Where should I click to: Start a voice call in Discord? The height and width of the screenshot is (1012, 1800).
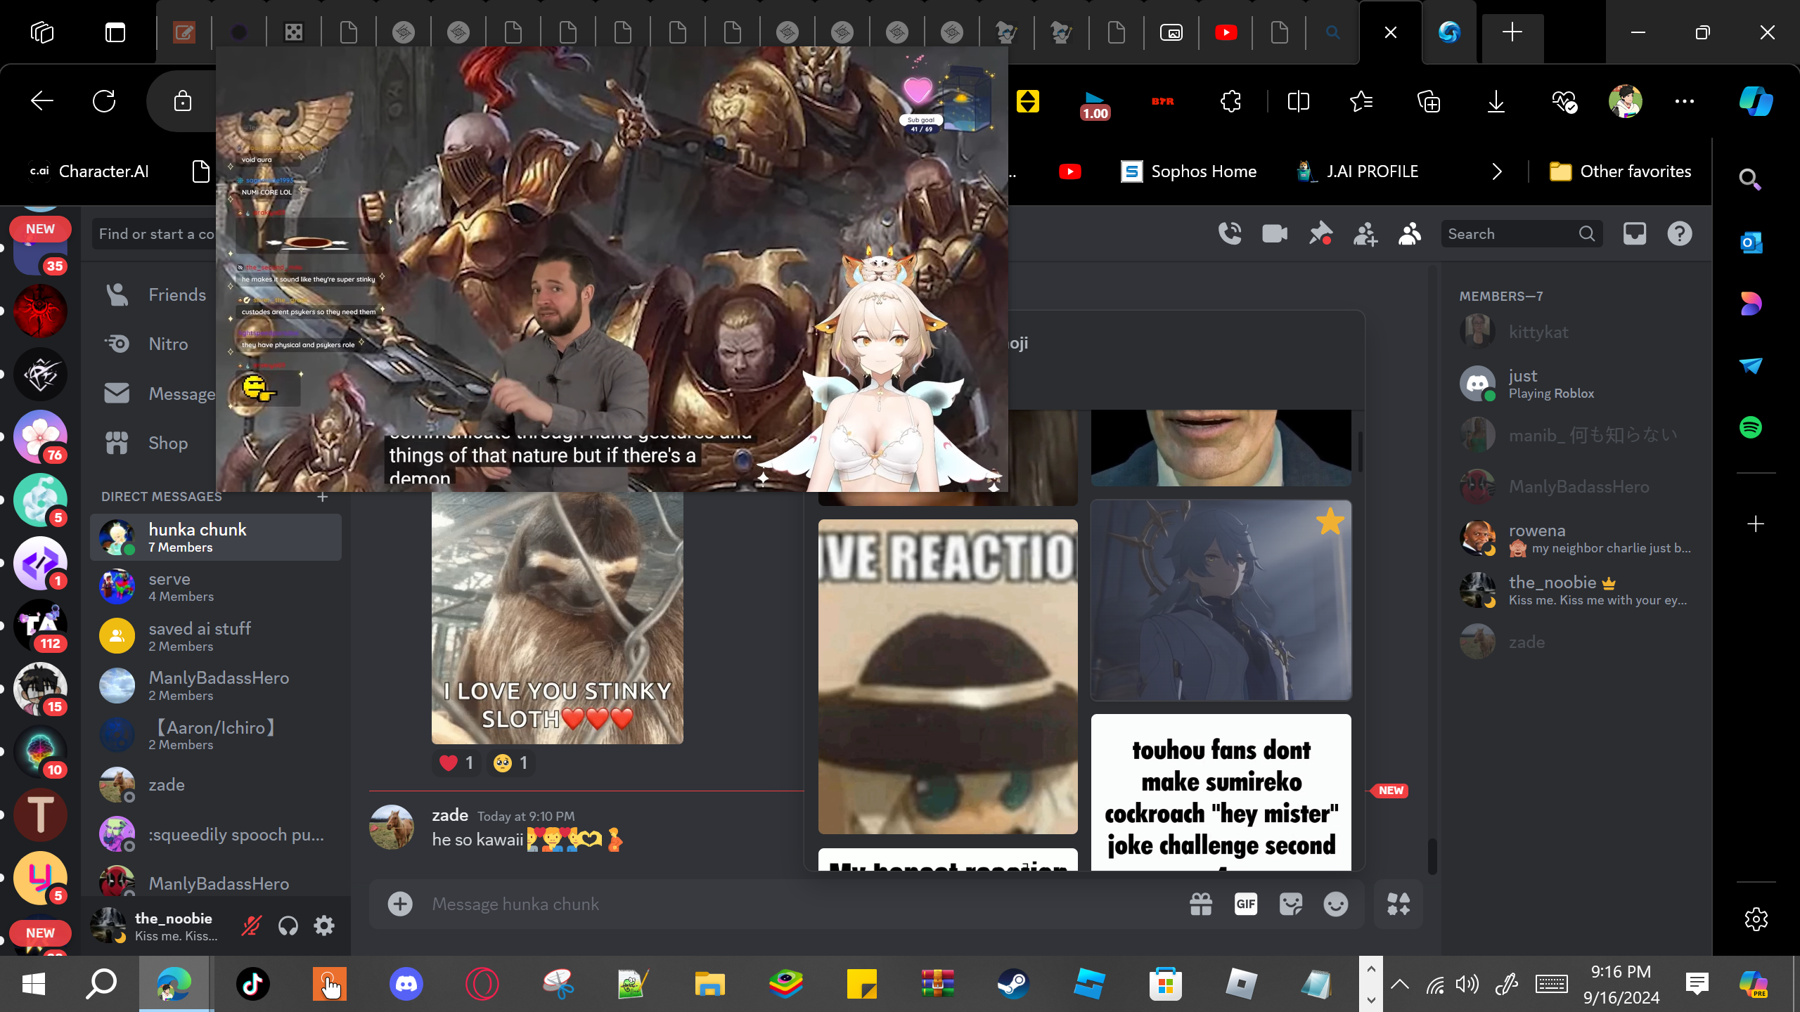(1230, 234)
